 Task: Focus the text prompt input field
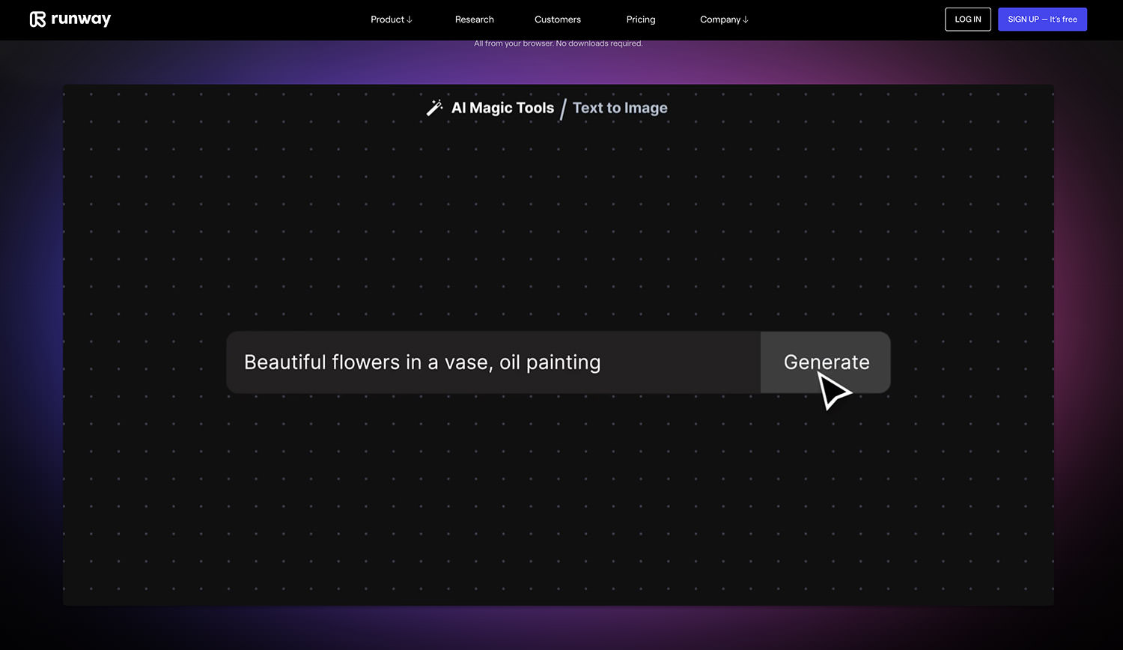tap(494, 362)
